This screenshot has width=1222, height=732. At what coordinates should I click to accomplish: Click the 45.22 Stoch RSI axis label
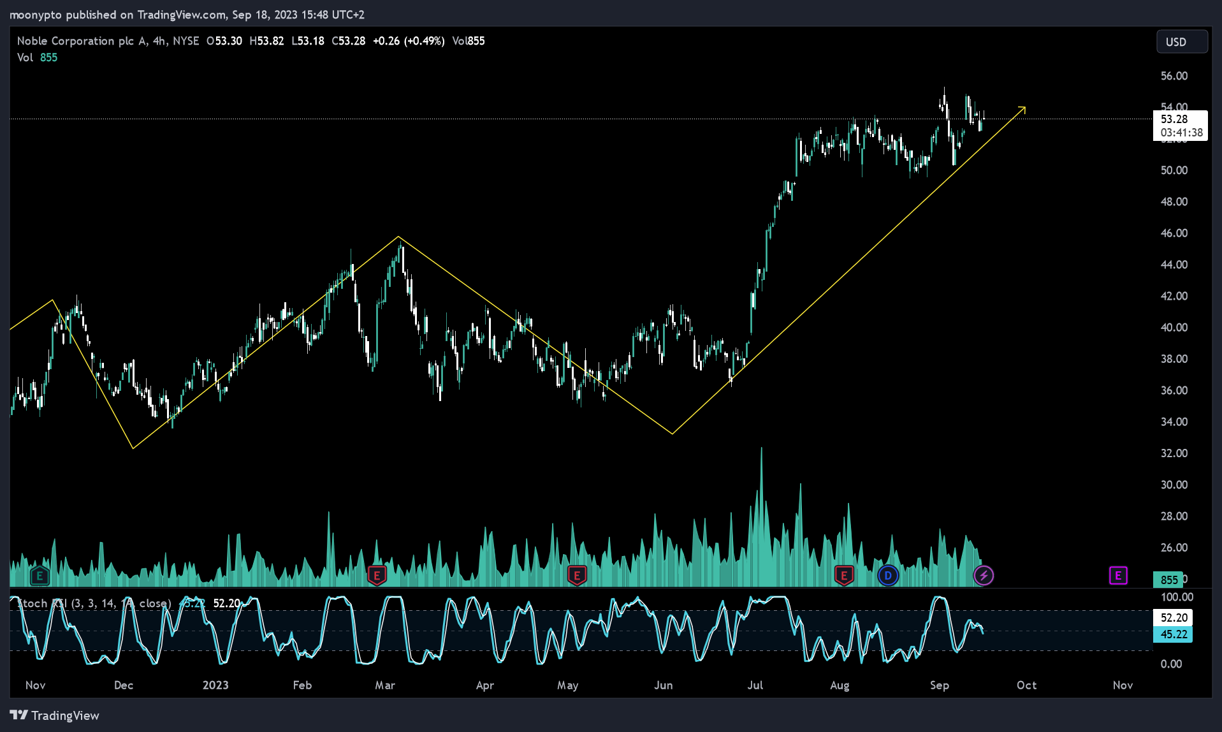coord(1174,634)
